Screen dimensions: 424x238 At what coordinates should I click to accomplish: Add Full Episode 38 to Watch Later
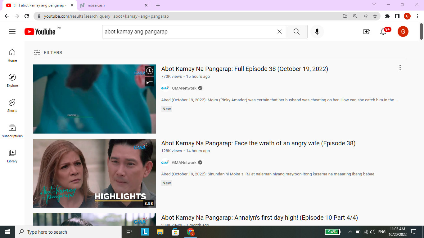[x=150, y=71]
